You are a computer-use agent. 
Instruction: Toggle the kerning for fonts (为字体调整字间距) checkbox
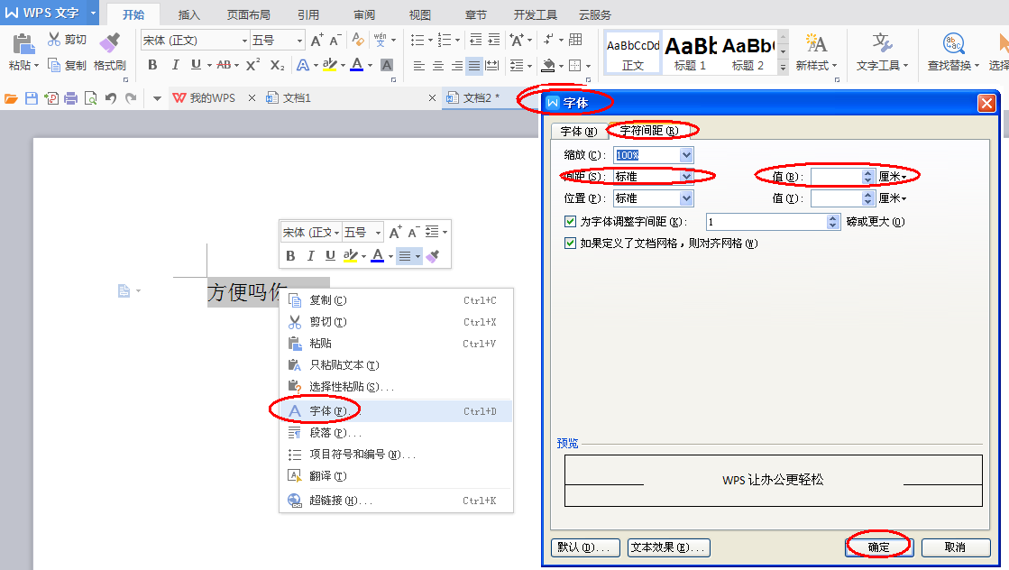[570, 221]
